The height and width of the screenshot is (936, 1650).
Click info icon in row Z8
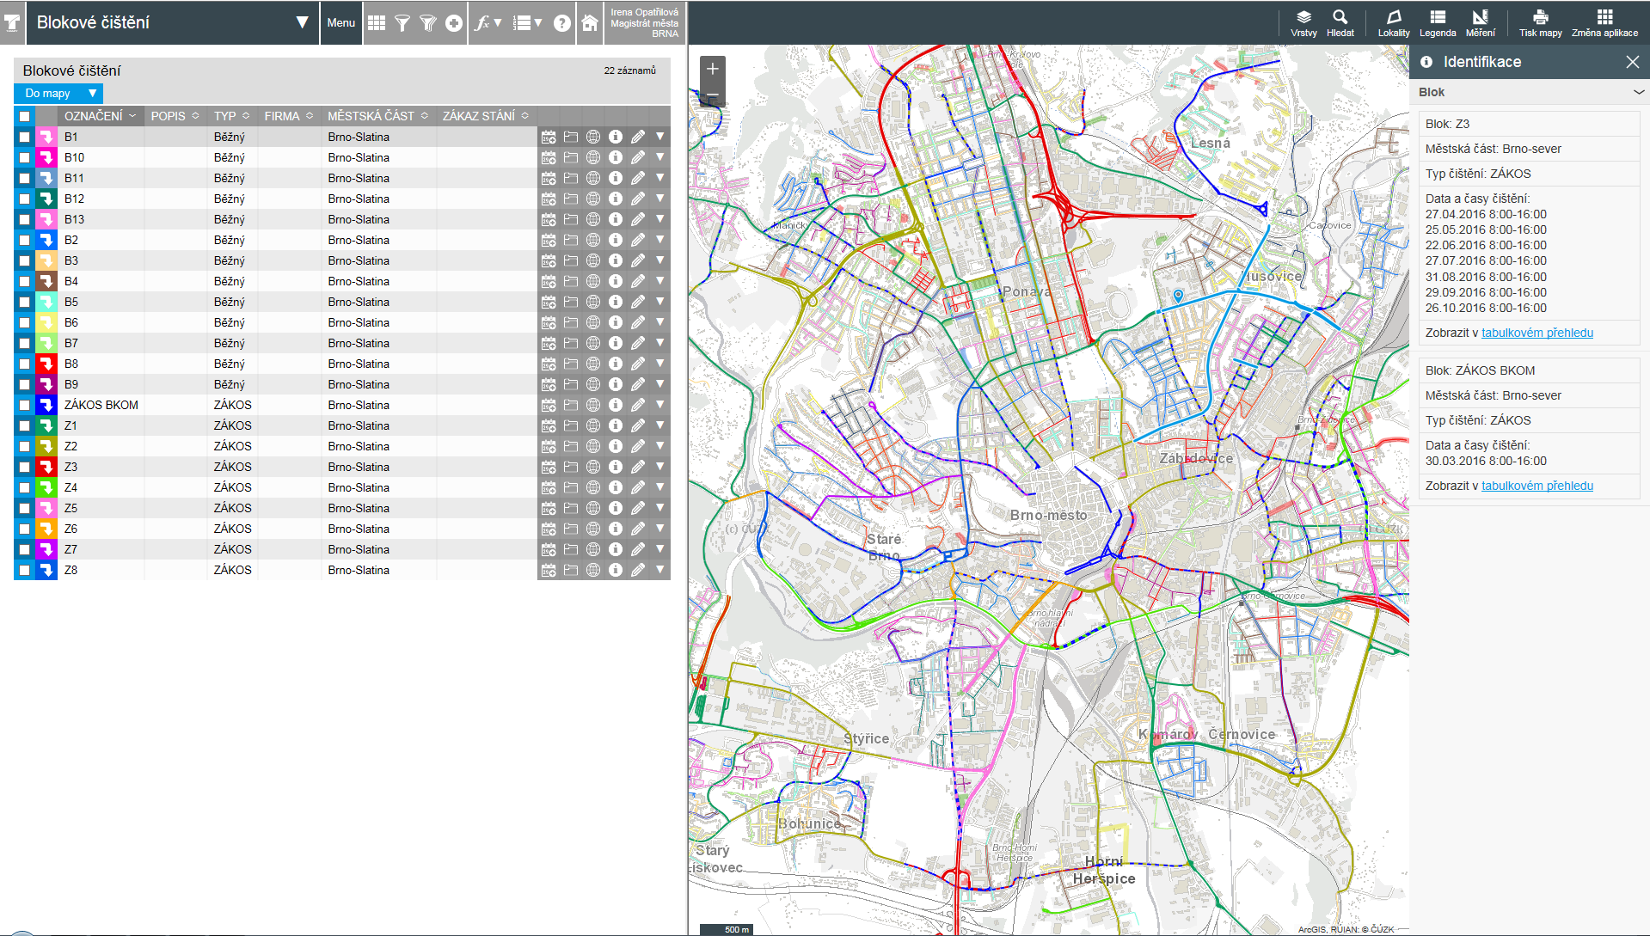616,570
